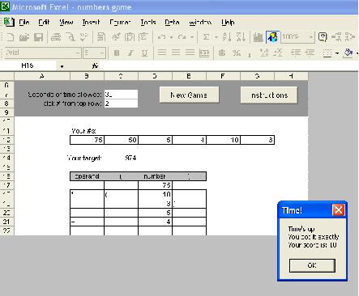Click Increase Indent icon
Screen dimensions: 359x296
click(310, 53)
